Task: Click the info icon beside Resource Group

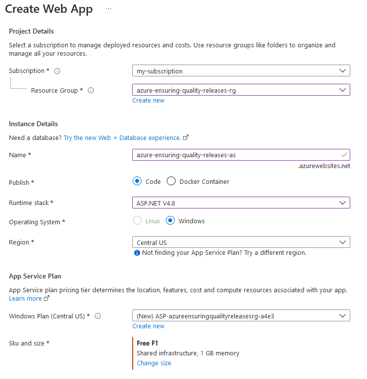Action: pyautogui.click(x=91, y=91)
